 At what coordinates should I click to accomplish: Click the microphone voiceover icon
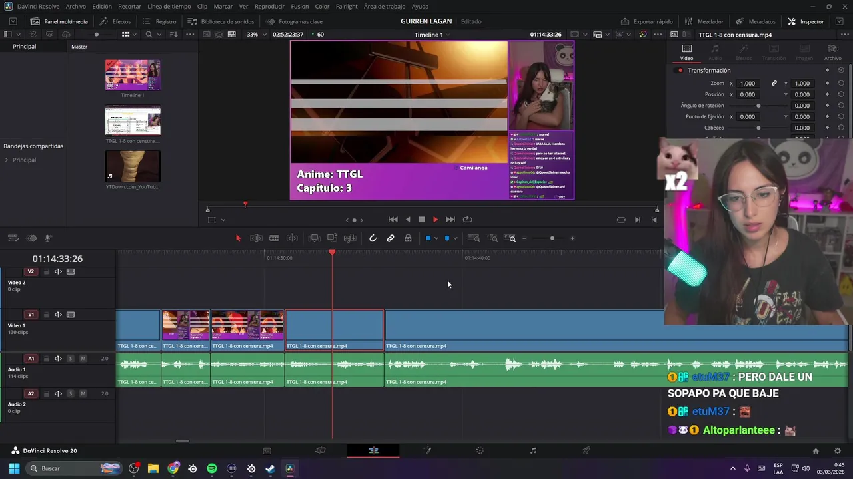(48, 238)
